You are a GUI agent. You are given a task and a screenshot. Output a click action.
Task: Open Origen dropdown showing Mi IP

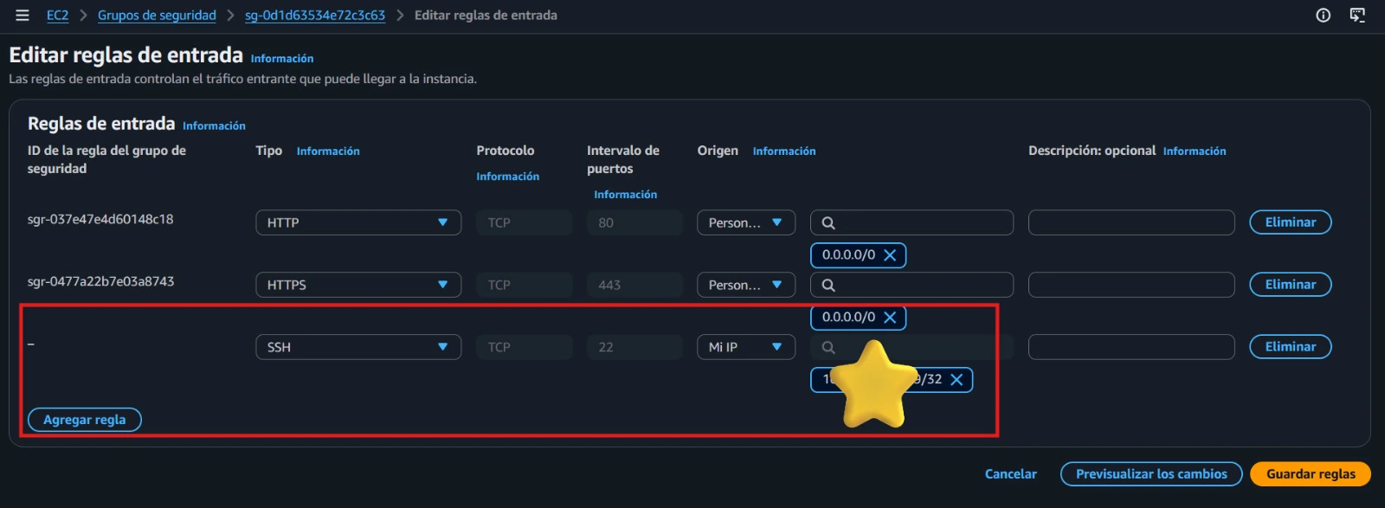tap(746, 347)
